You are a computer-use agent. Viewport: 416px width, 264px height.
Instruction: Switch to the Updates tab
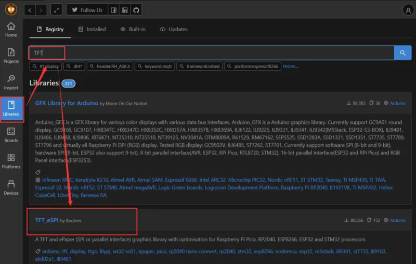tap(174, 29)
